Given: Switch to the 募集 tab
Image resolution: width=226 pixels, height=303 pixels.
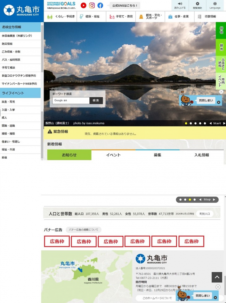Looking at the screenshot, I should (x=158, y=155).
